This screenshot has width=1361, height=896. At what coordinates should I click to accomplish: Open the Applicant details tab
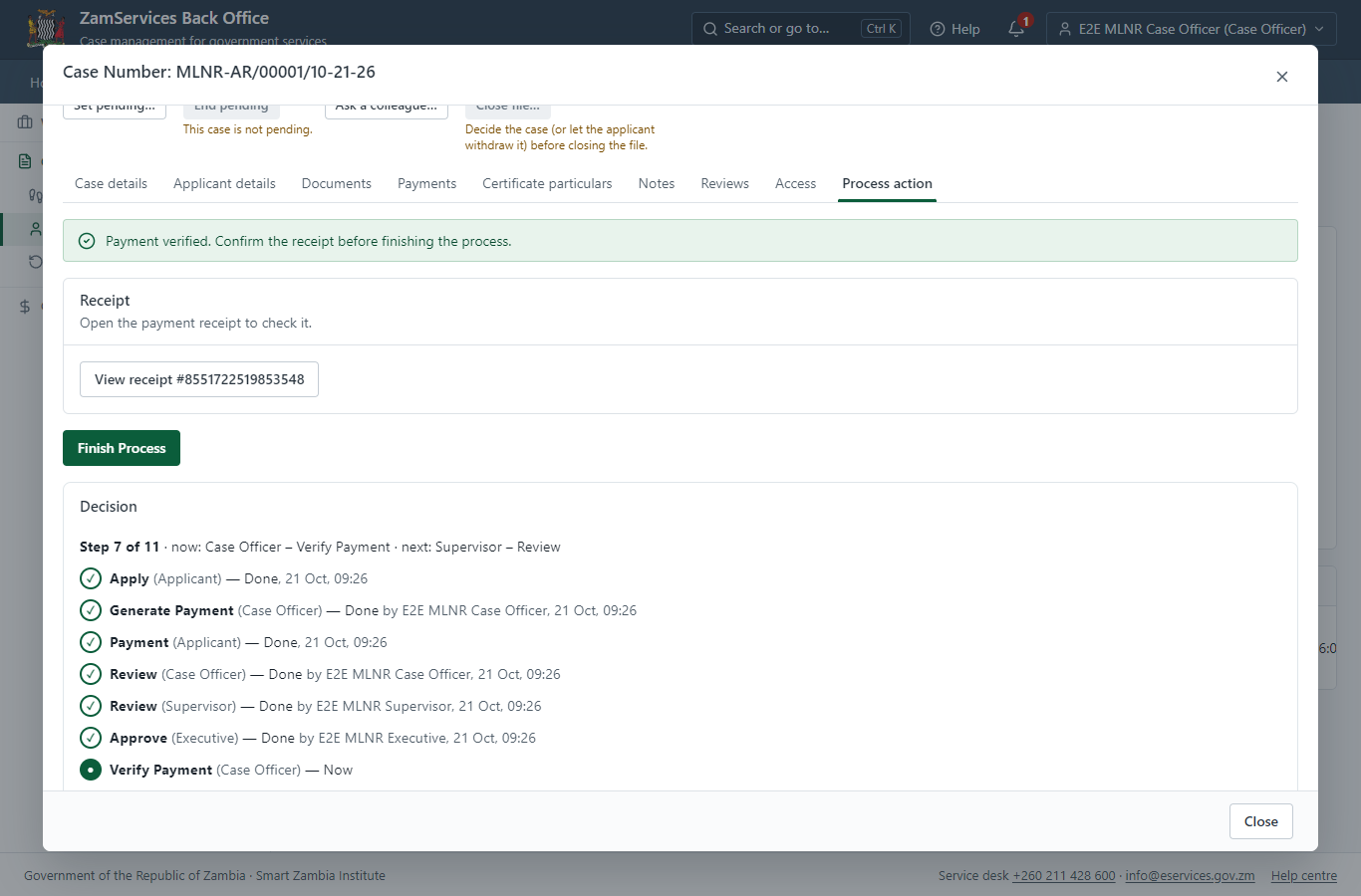[x=224, y=183]
